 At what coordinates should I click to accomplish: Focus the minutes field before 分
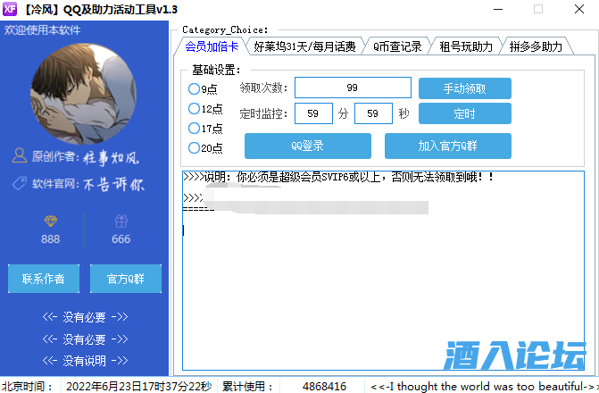point(313,113)
